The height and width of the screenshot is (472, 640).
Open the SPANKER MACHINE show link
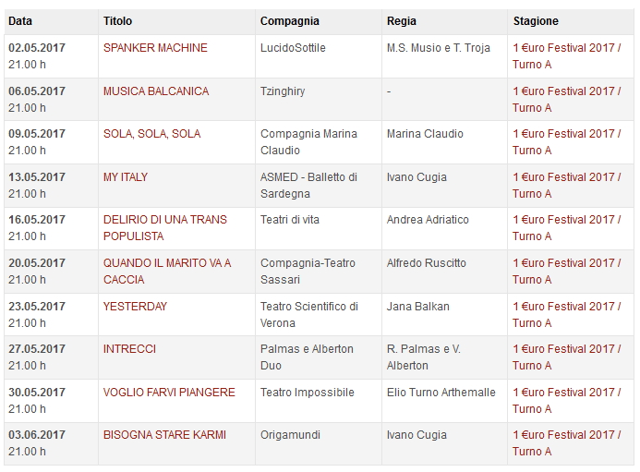coord(155,48)
